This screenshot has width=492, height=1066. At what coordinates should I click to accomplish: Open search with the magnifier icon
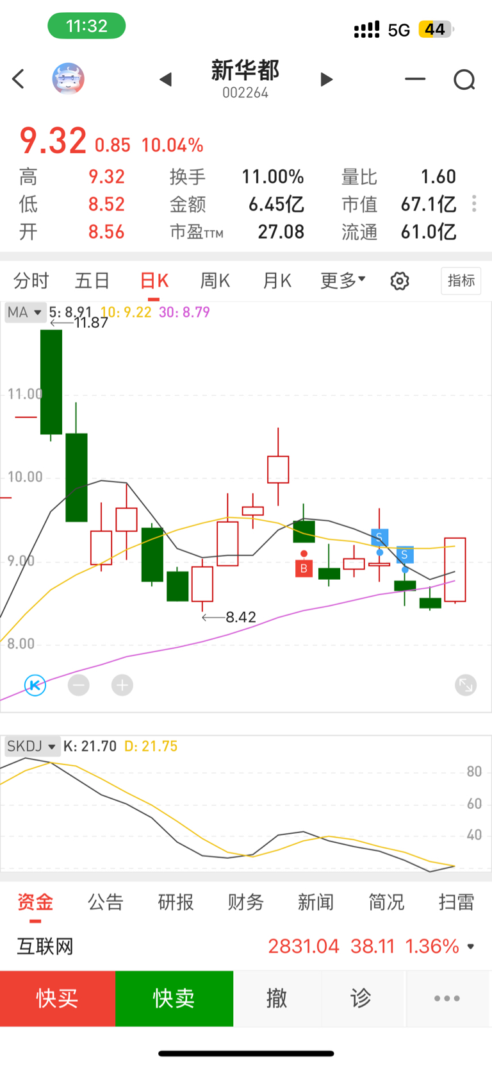point(464,80)
